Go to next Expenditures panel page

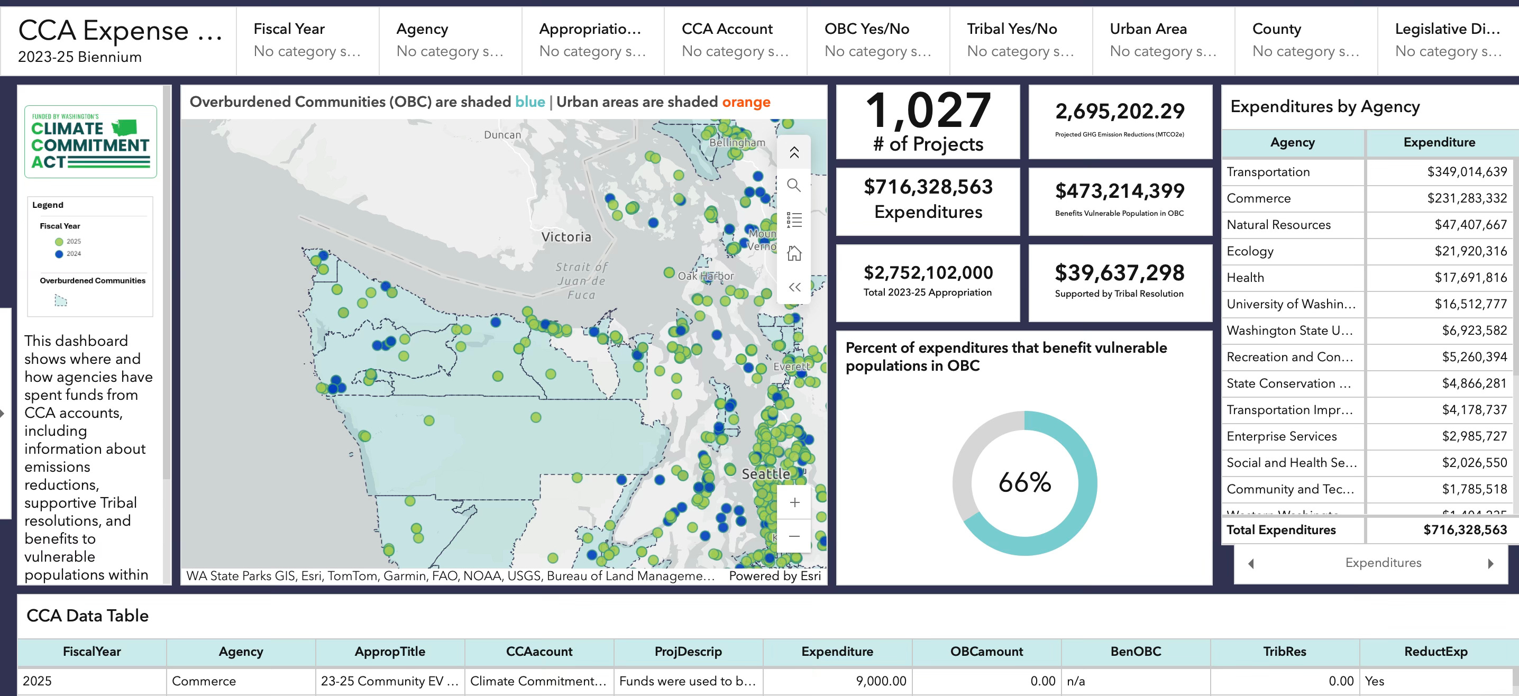point(1490,563)
